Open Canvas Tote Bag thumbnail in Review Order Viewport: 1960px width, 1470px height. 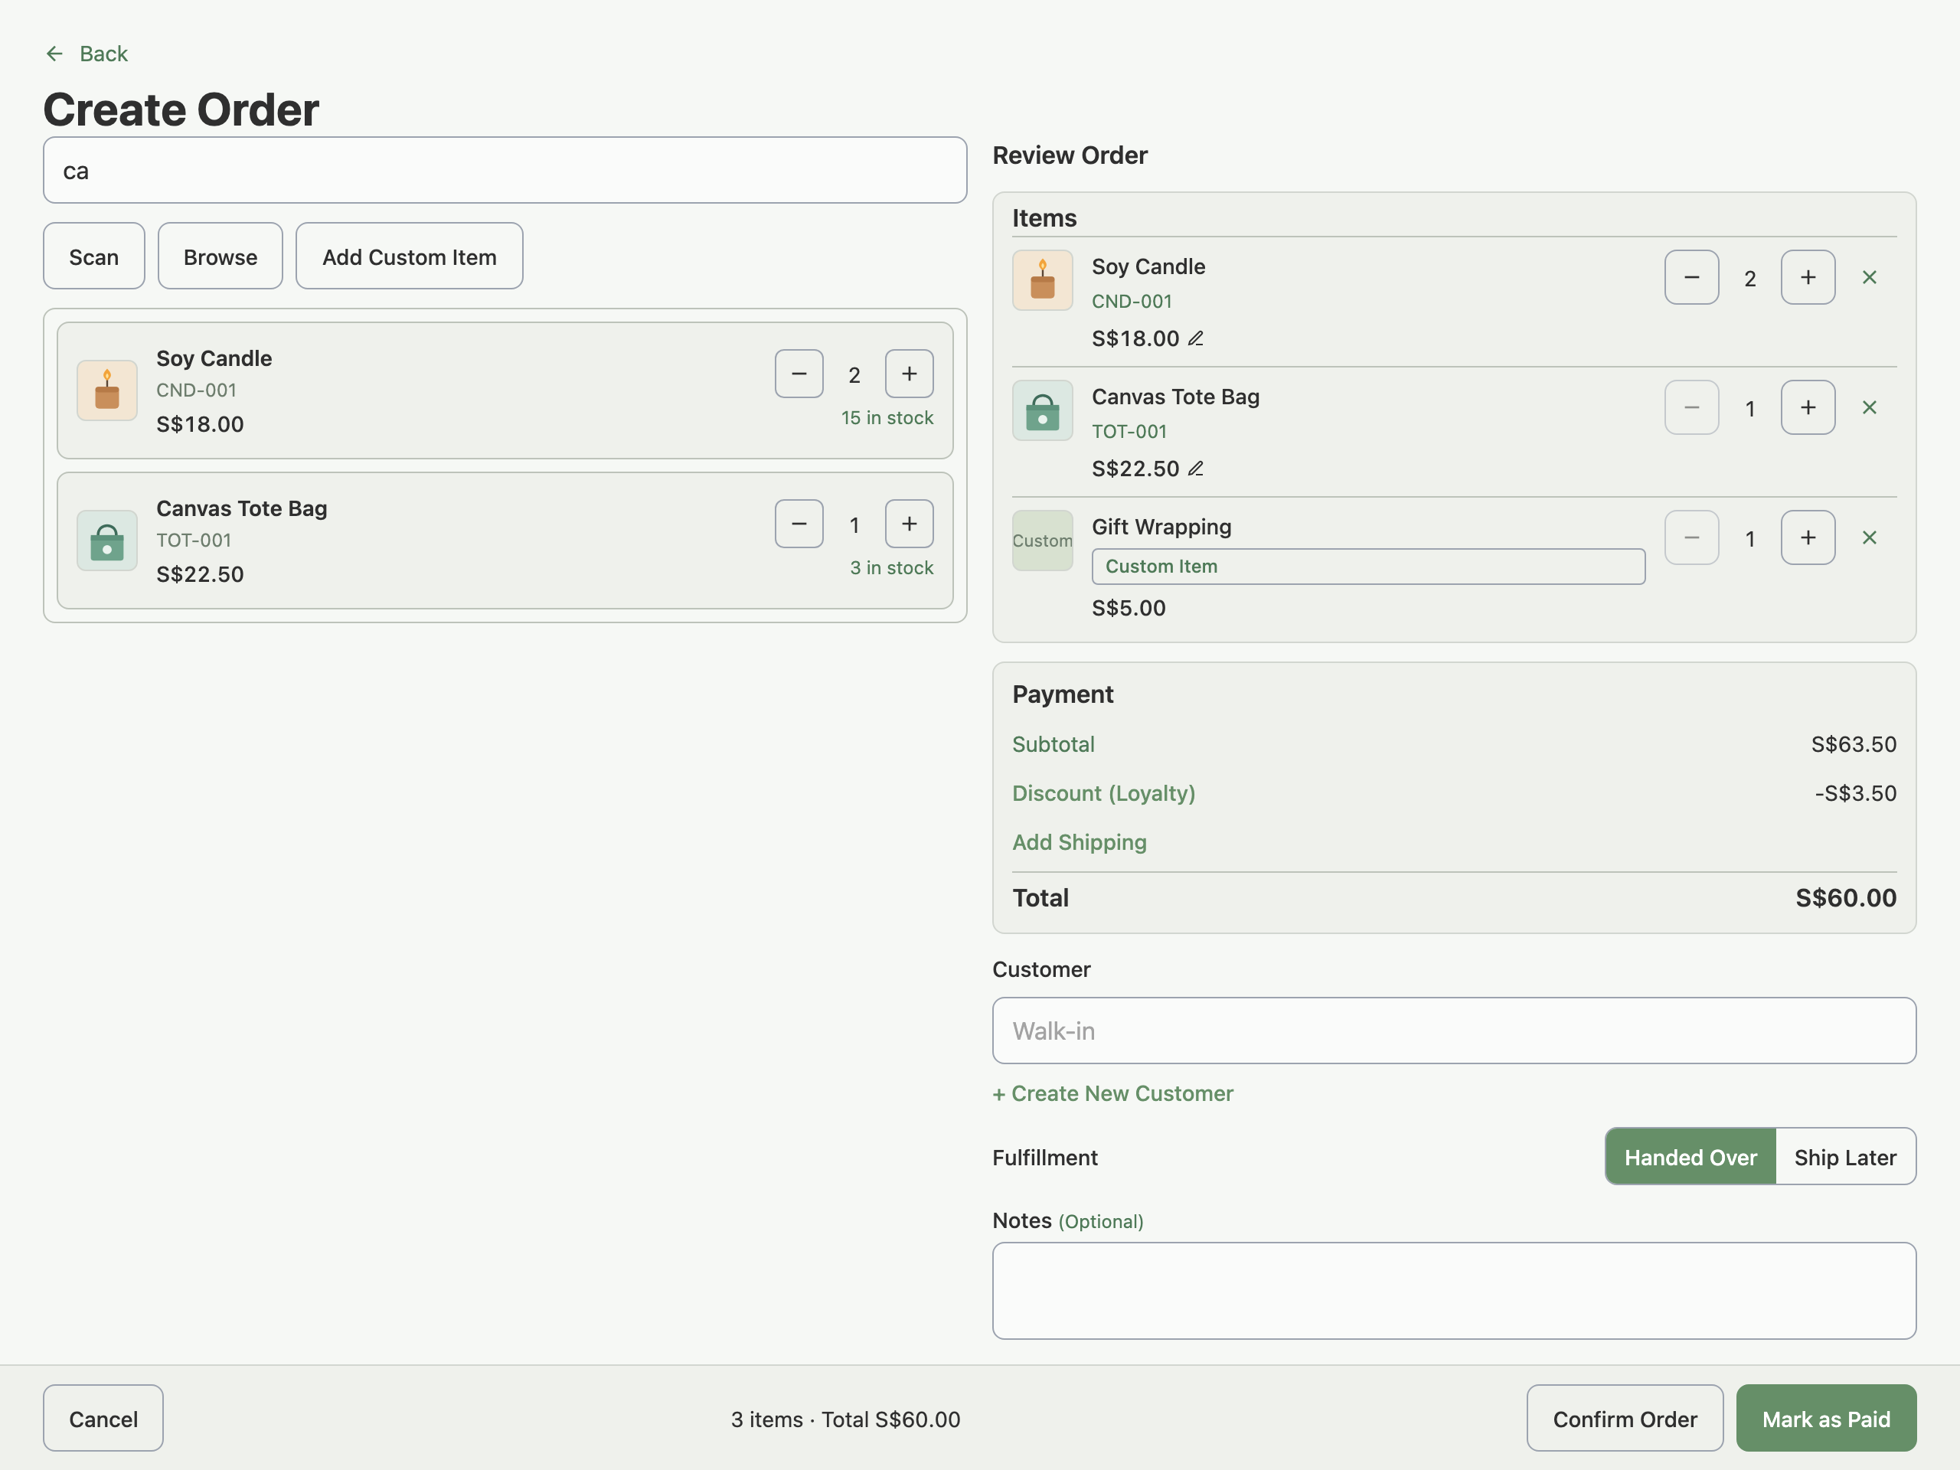1042,410
